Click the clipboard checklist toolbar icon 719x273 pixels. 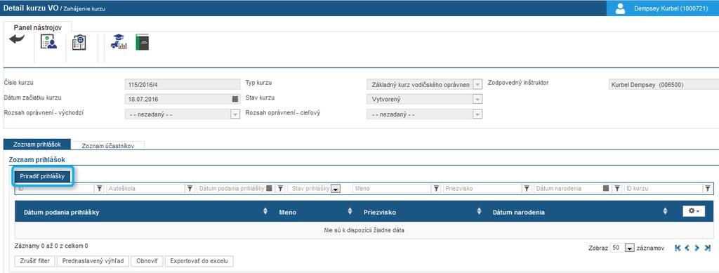tap(79, 42)
